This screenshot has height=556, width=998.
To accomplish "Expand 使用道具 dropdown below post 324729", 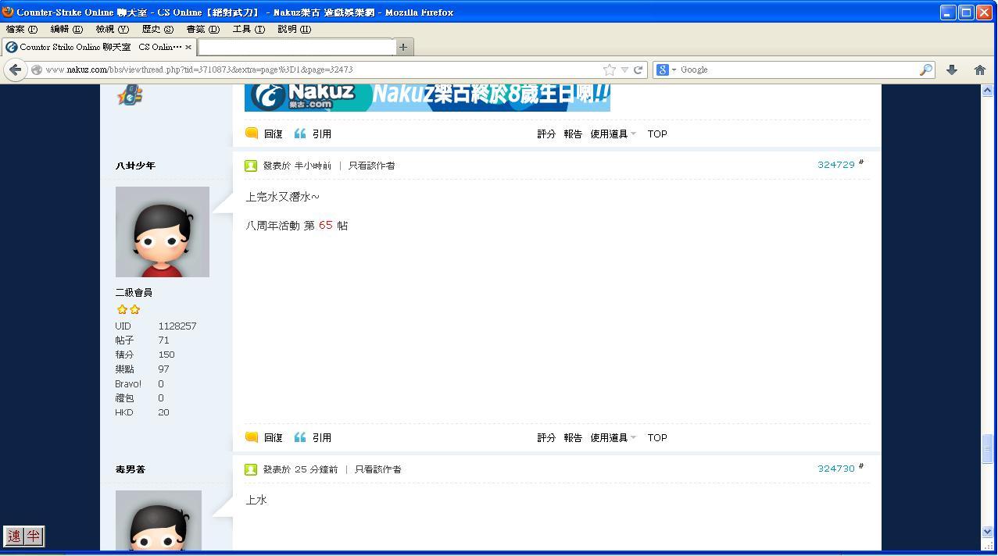I will (613, 438).
